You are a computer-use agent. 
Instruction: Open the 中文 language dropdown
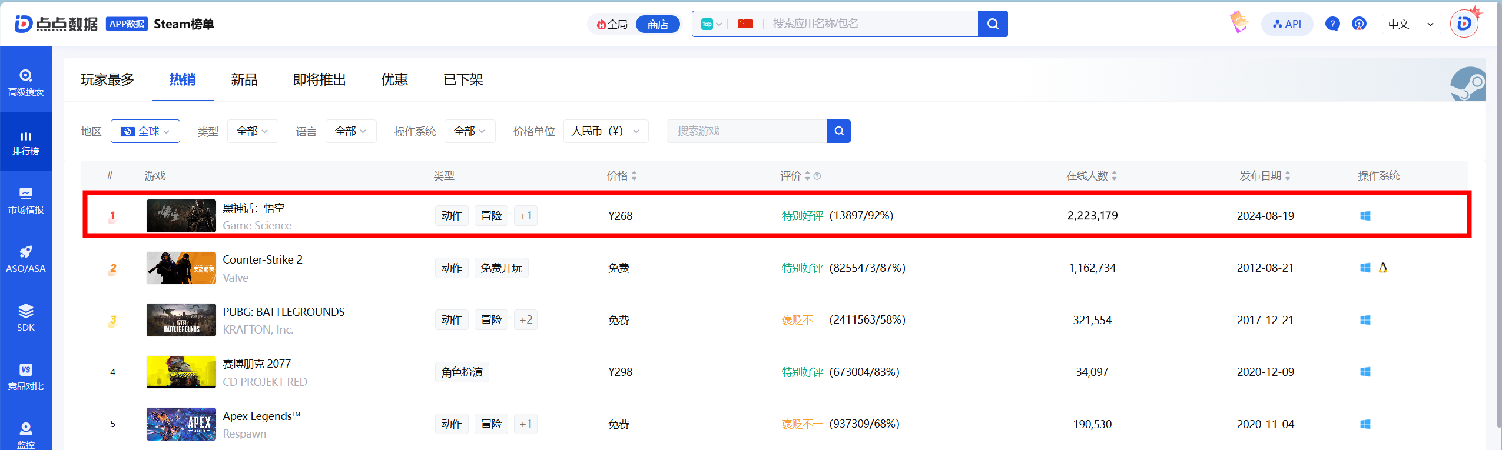pyautogui.click(x=1410, y=24)
